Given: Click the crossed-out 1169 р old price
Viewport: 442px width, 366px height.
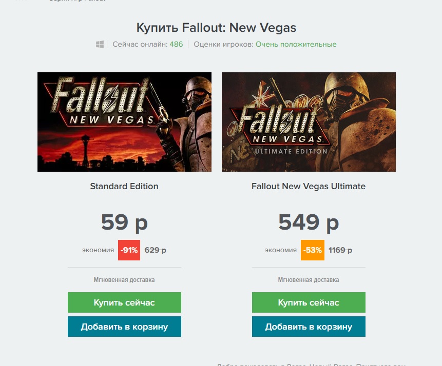Looking at the screenshot, I should tap(340, 250).
